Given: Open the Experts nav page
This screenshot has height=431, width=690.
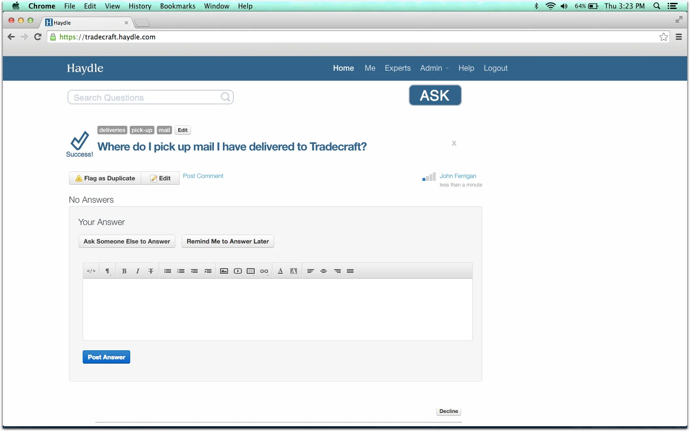Looking at the screenshot, I should click(398, 68).
